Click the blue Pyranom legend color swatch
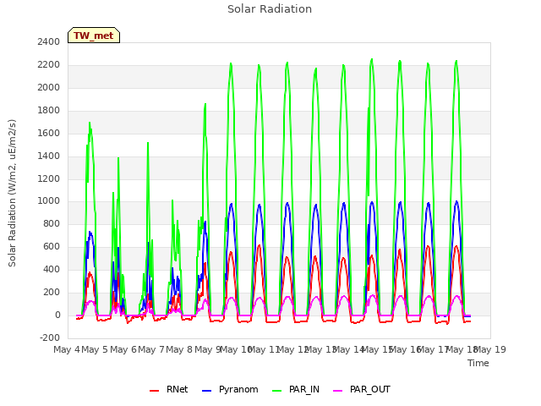 tap(206, 391)
